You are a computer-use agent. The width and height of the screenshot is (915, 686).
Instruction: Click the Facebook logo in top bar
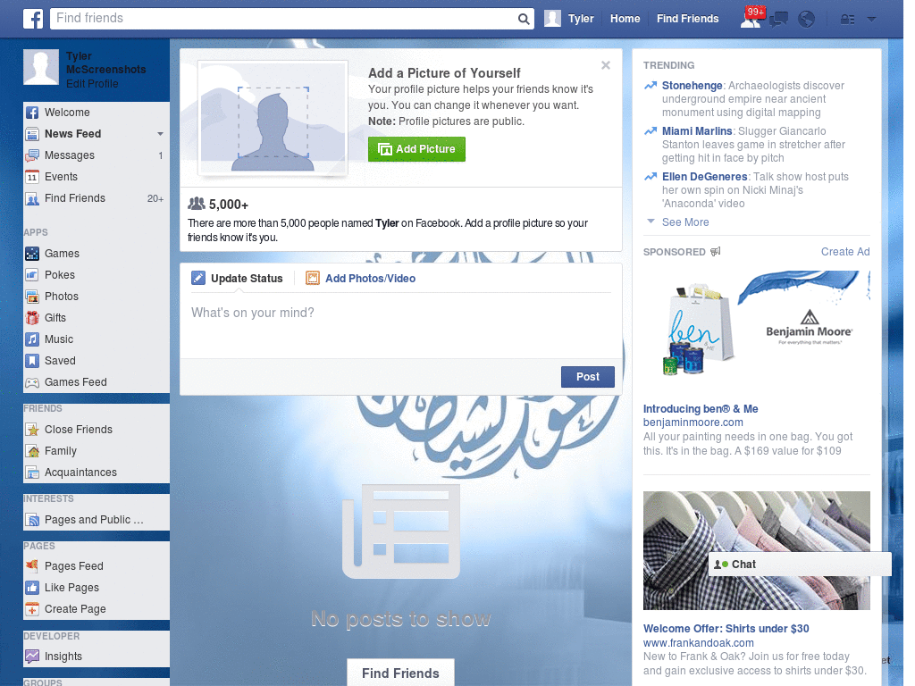tap(33, 19)
